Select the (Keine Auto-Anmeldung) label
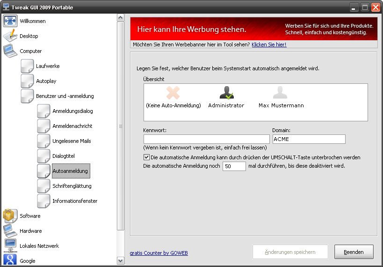This screenshot has height=267, width=383. tap(173, 105)
